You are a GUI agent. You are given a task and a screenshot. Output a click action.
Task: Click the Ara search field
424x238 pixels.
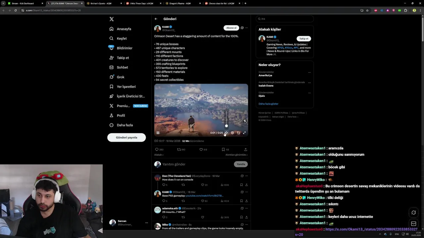285,19
